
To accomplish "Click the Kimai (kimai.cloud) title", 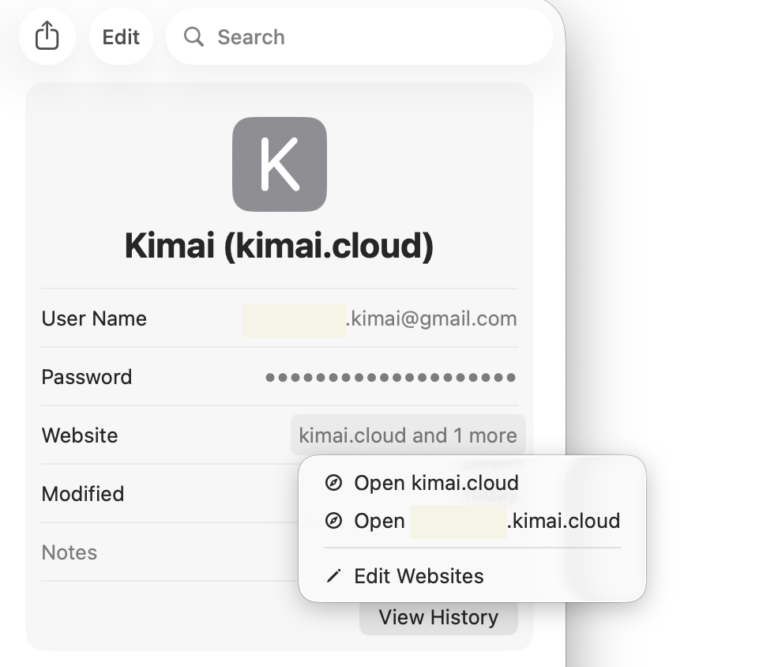I will click(x=280, y=245).
